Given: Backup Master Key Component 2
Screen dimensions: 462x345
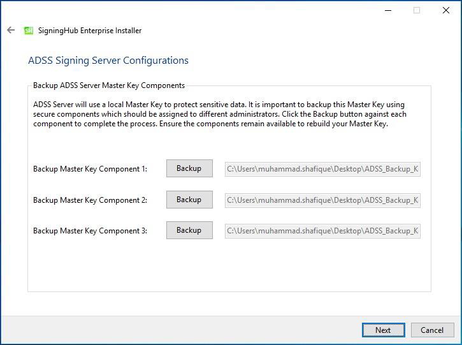Looking at the screenshot, I should pos(189,200).
